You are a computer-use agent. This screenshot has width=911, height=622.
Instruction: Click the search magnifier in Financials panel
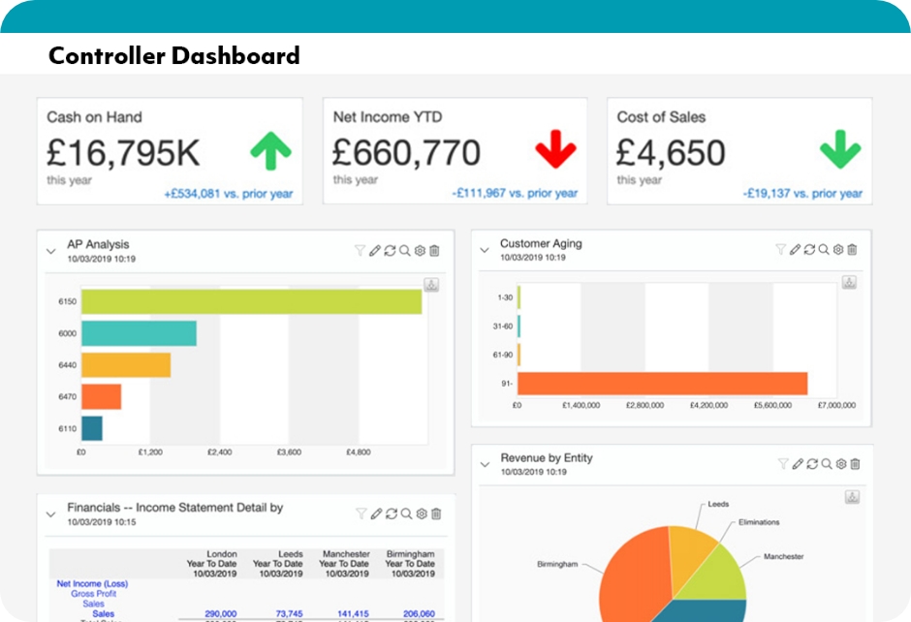pos(406,513)
